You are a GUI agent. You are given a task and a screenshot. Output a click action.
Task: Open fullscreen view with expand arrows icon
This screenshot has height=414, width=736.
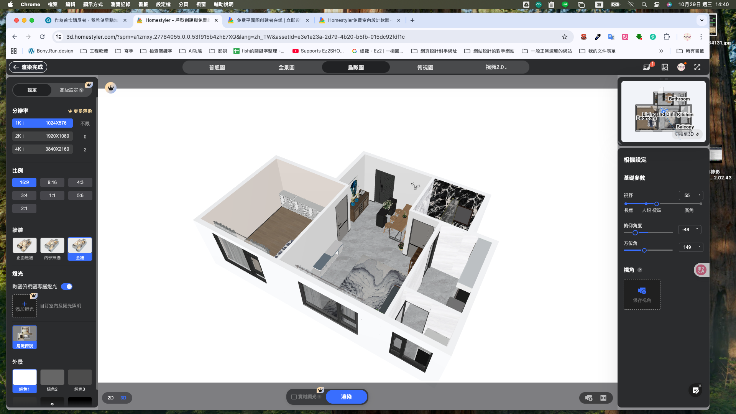coord(697,67)
